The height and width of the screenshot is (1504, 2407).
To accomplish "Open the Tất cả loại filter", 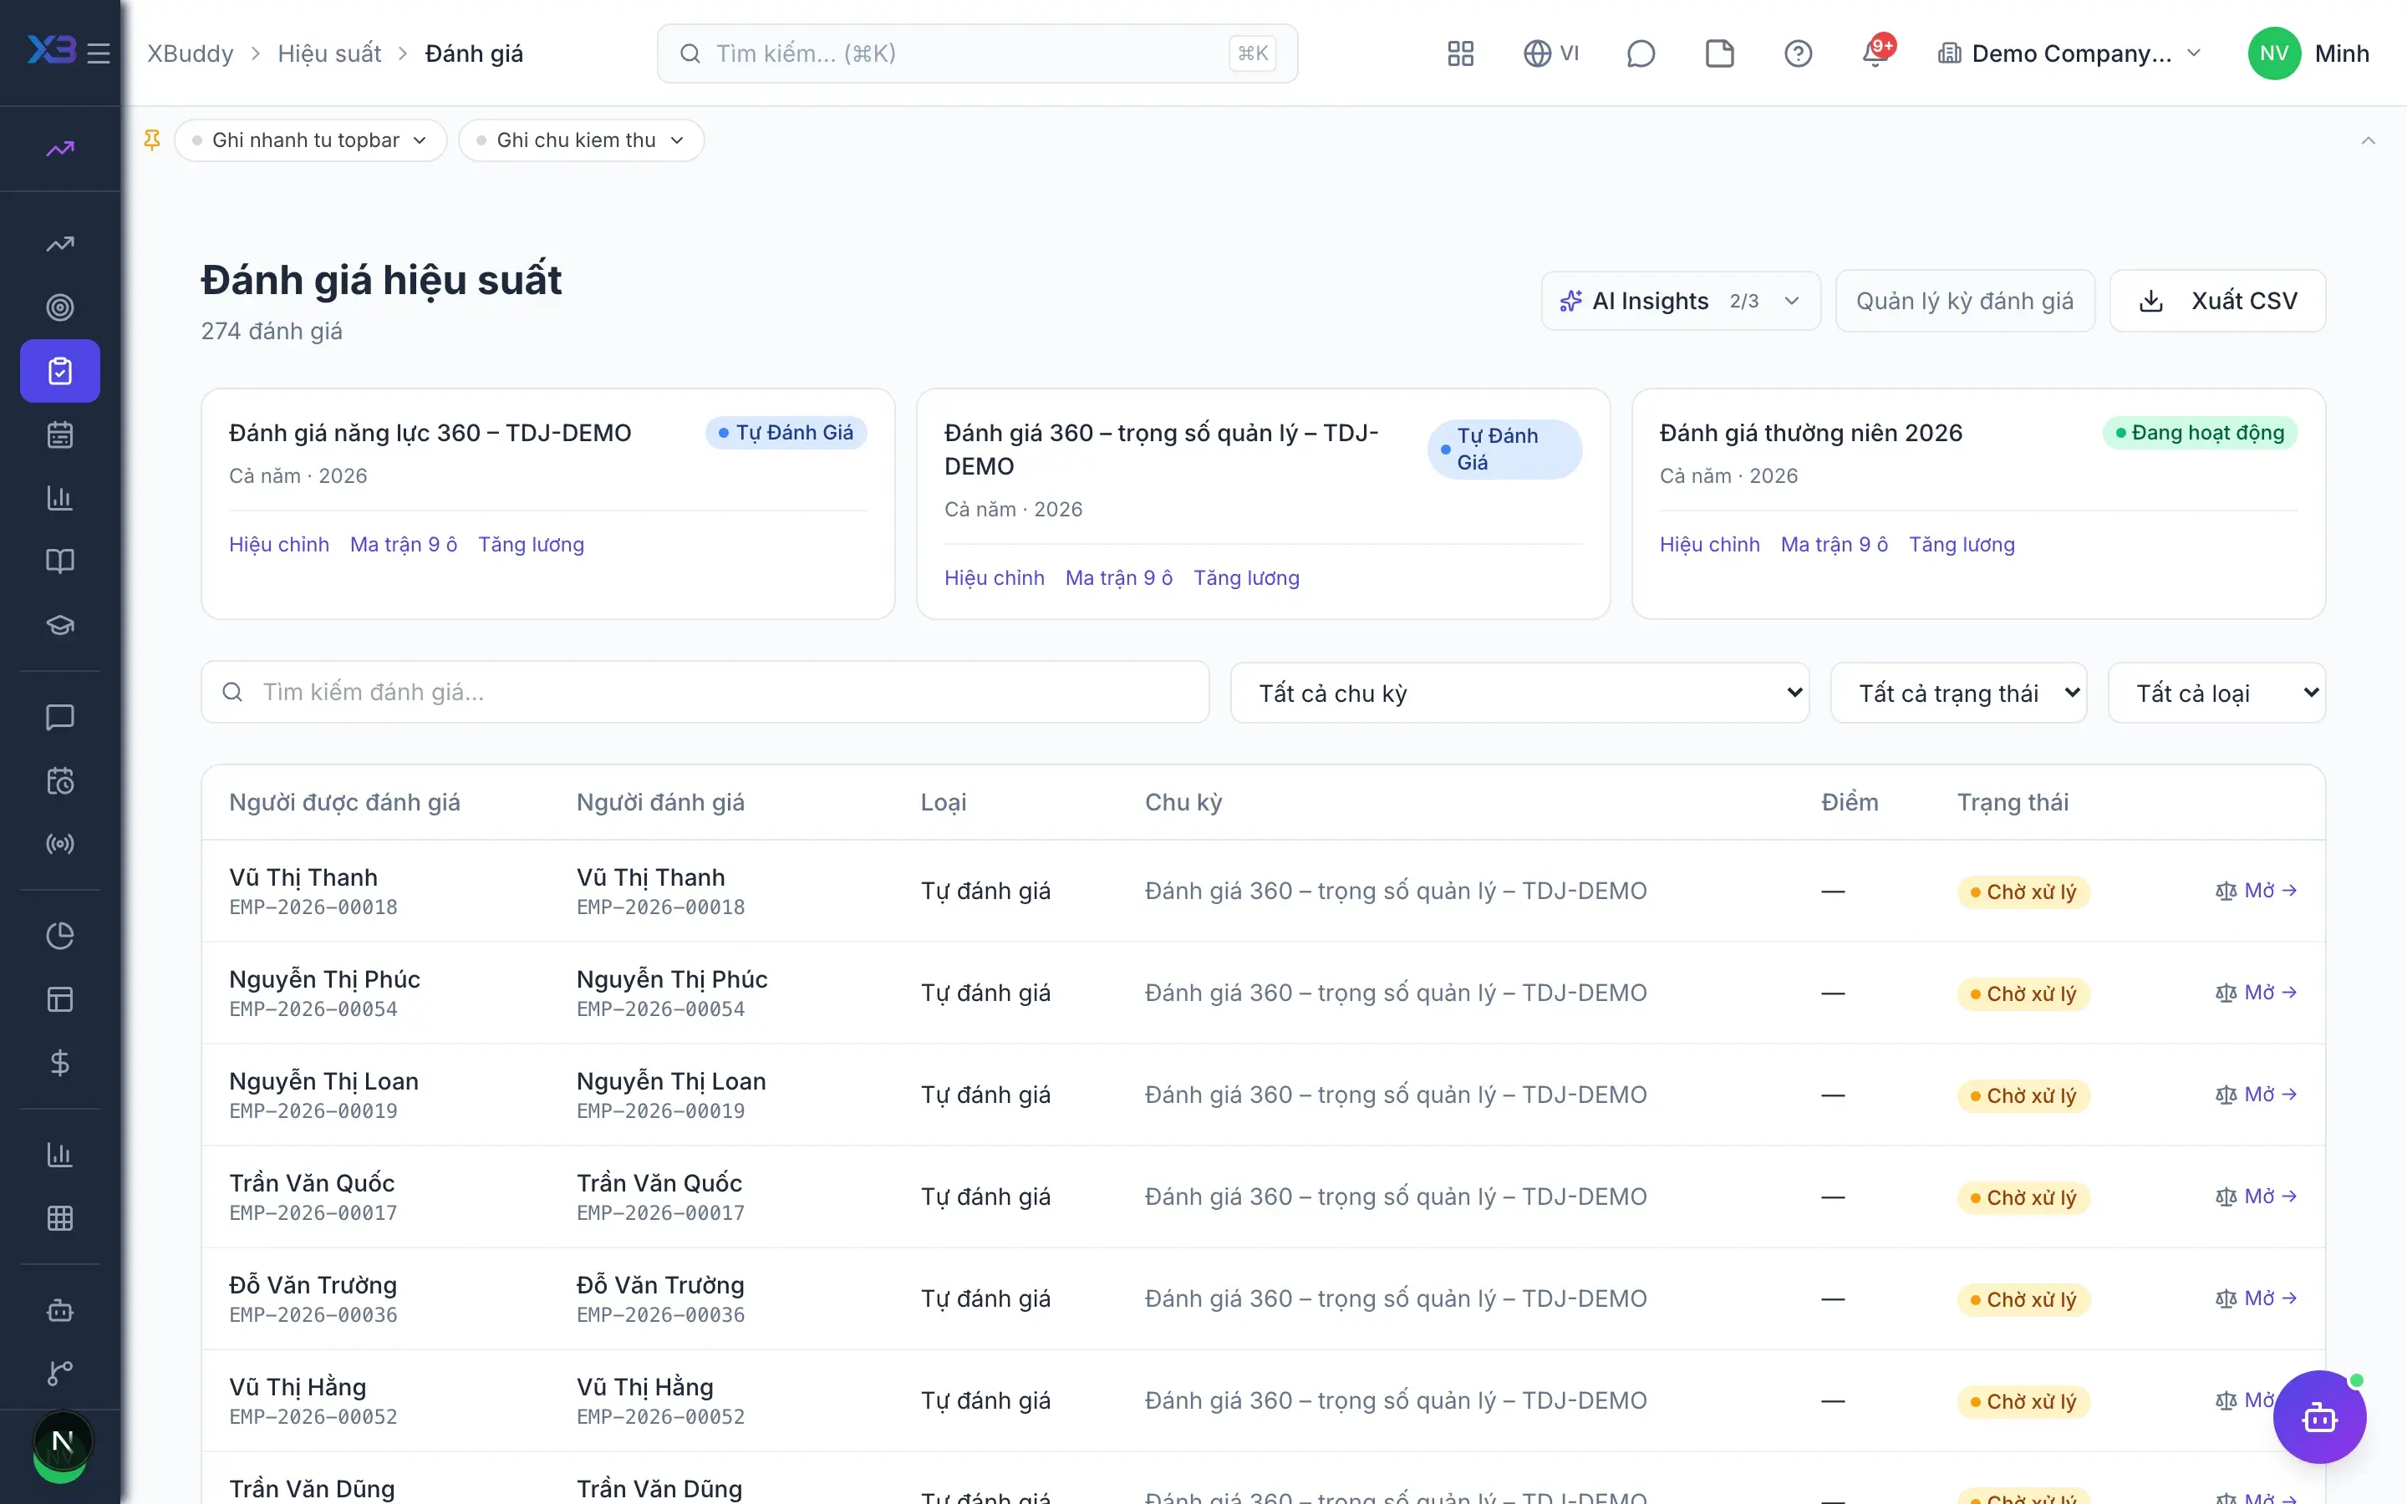I will click(2216, 694).
